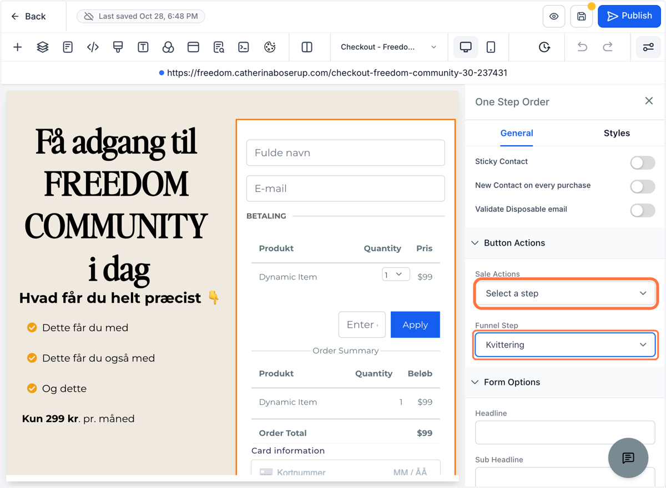Click the page search SEO icon

pos(219,47)
